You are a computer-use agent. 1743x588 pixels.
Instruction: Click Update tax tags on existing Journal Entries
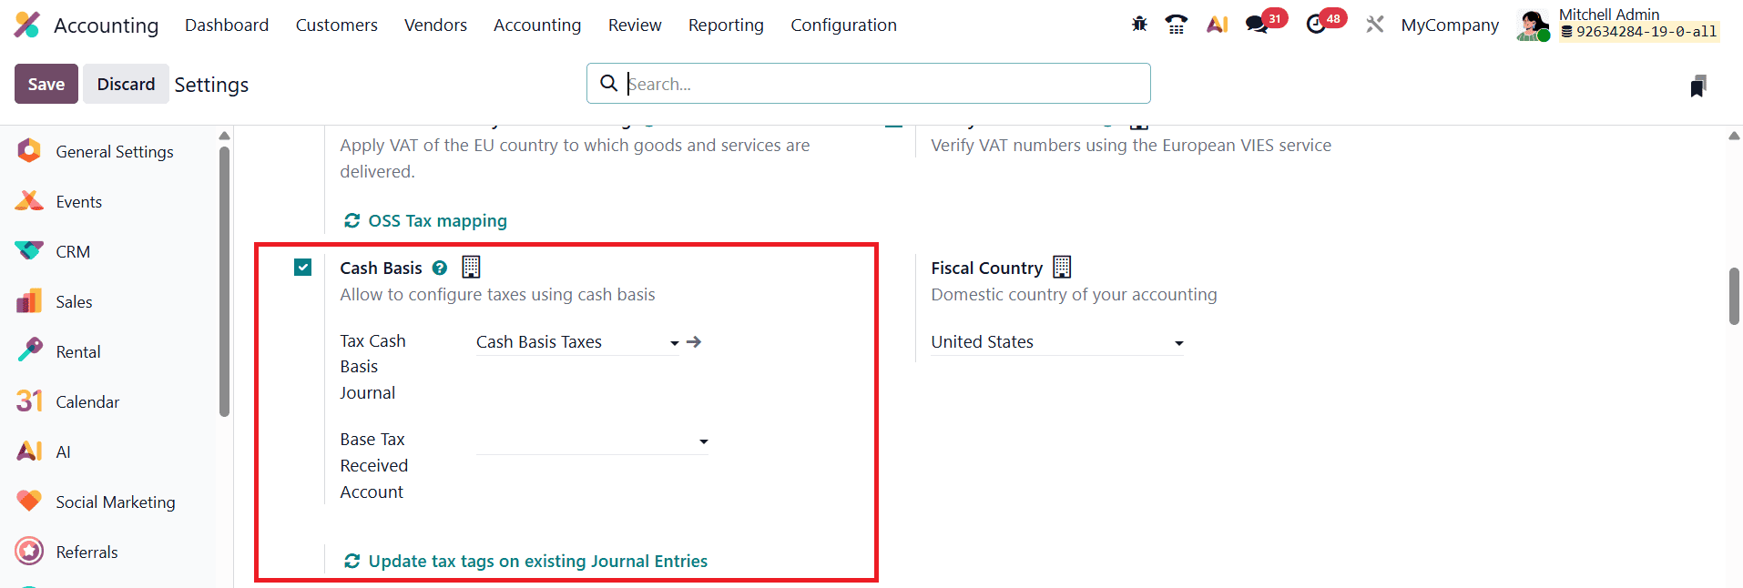pyautogui.click(x=537, y=561)
